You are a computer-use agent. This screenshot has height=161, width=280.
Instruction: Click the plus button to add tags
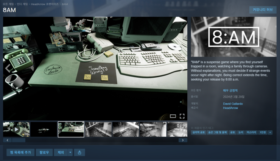[x=270, y=133]
